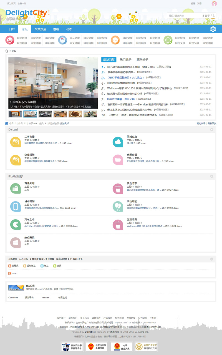Screen dimensions: 222x355
Task: Click the home icon in breadcrumb
Action: pyautogui.click(x=7, y=51)
